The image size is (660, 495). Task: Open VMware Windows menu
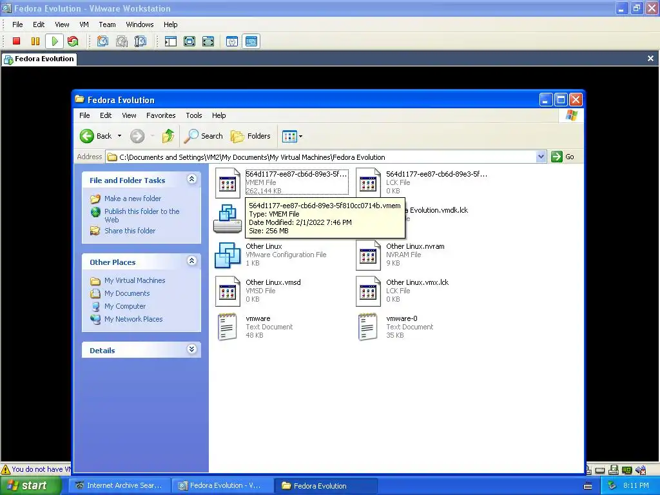140,24
